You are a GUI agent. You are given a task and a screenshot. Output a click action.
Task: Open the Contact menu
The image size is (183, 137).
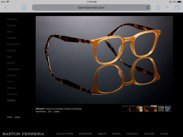(132, 134)
